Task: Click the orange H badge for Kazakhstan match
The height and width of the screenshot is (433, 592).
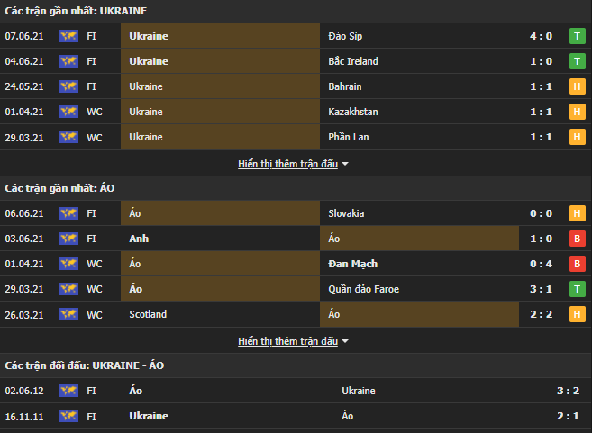Action: click(x=577, y=112)
